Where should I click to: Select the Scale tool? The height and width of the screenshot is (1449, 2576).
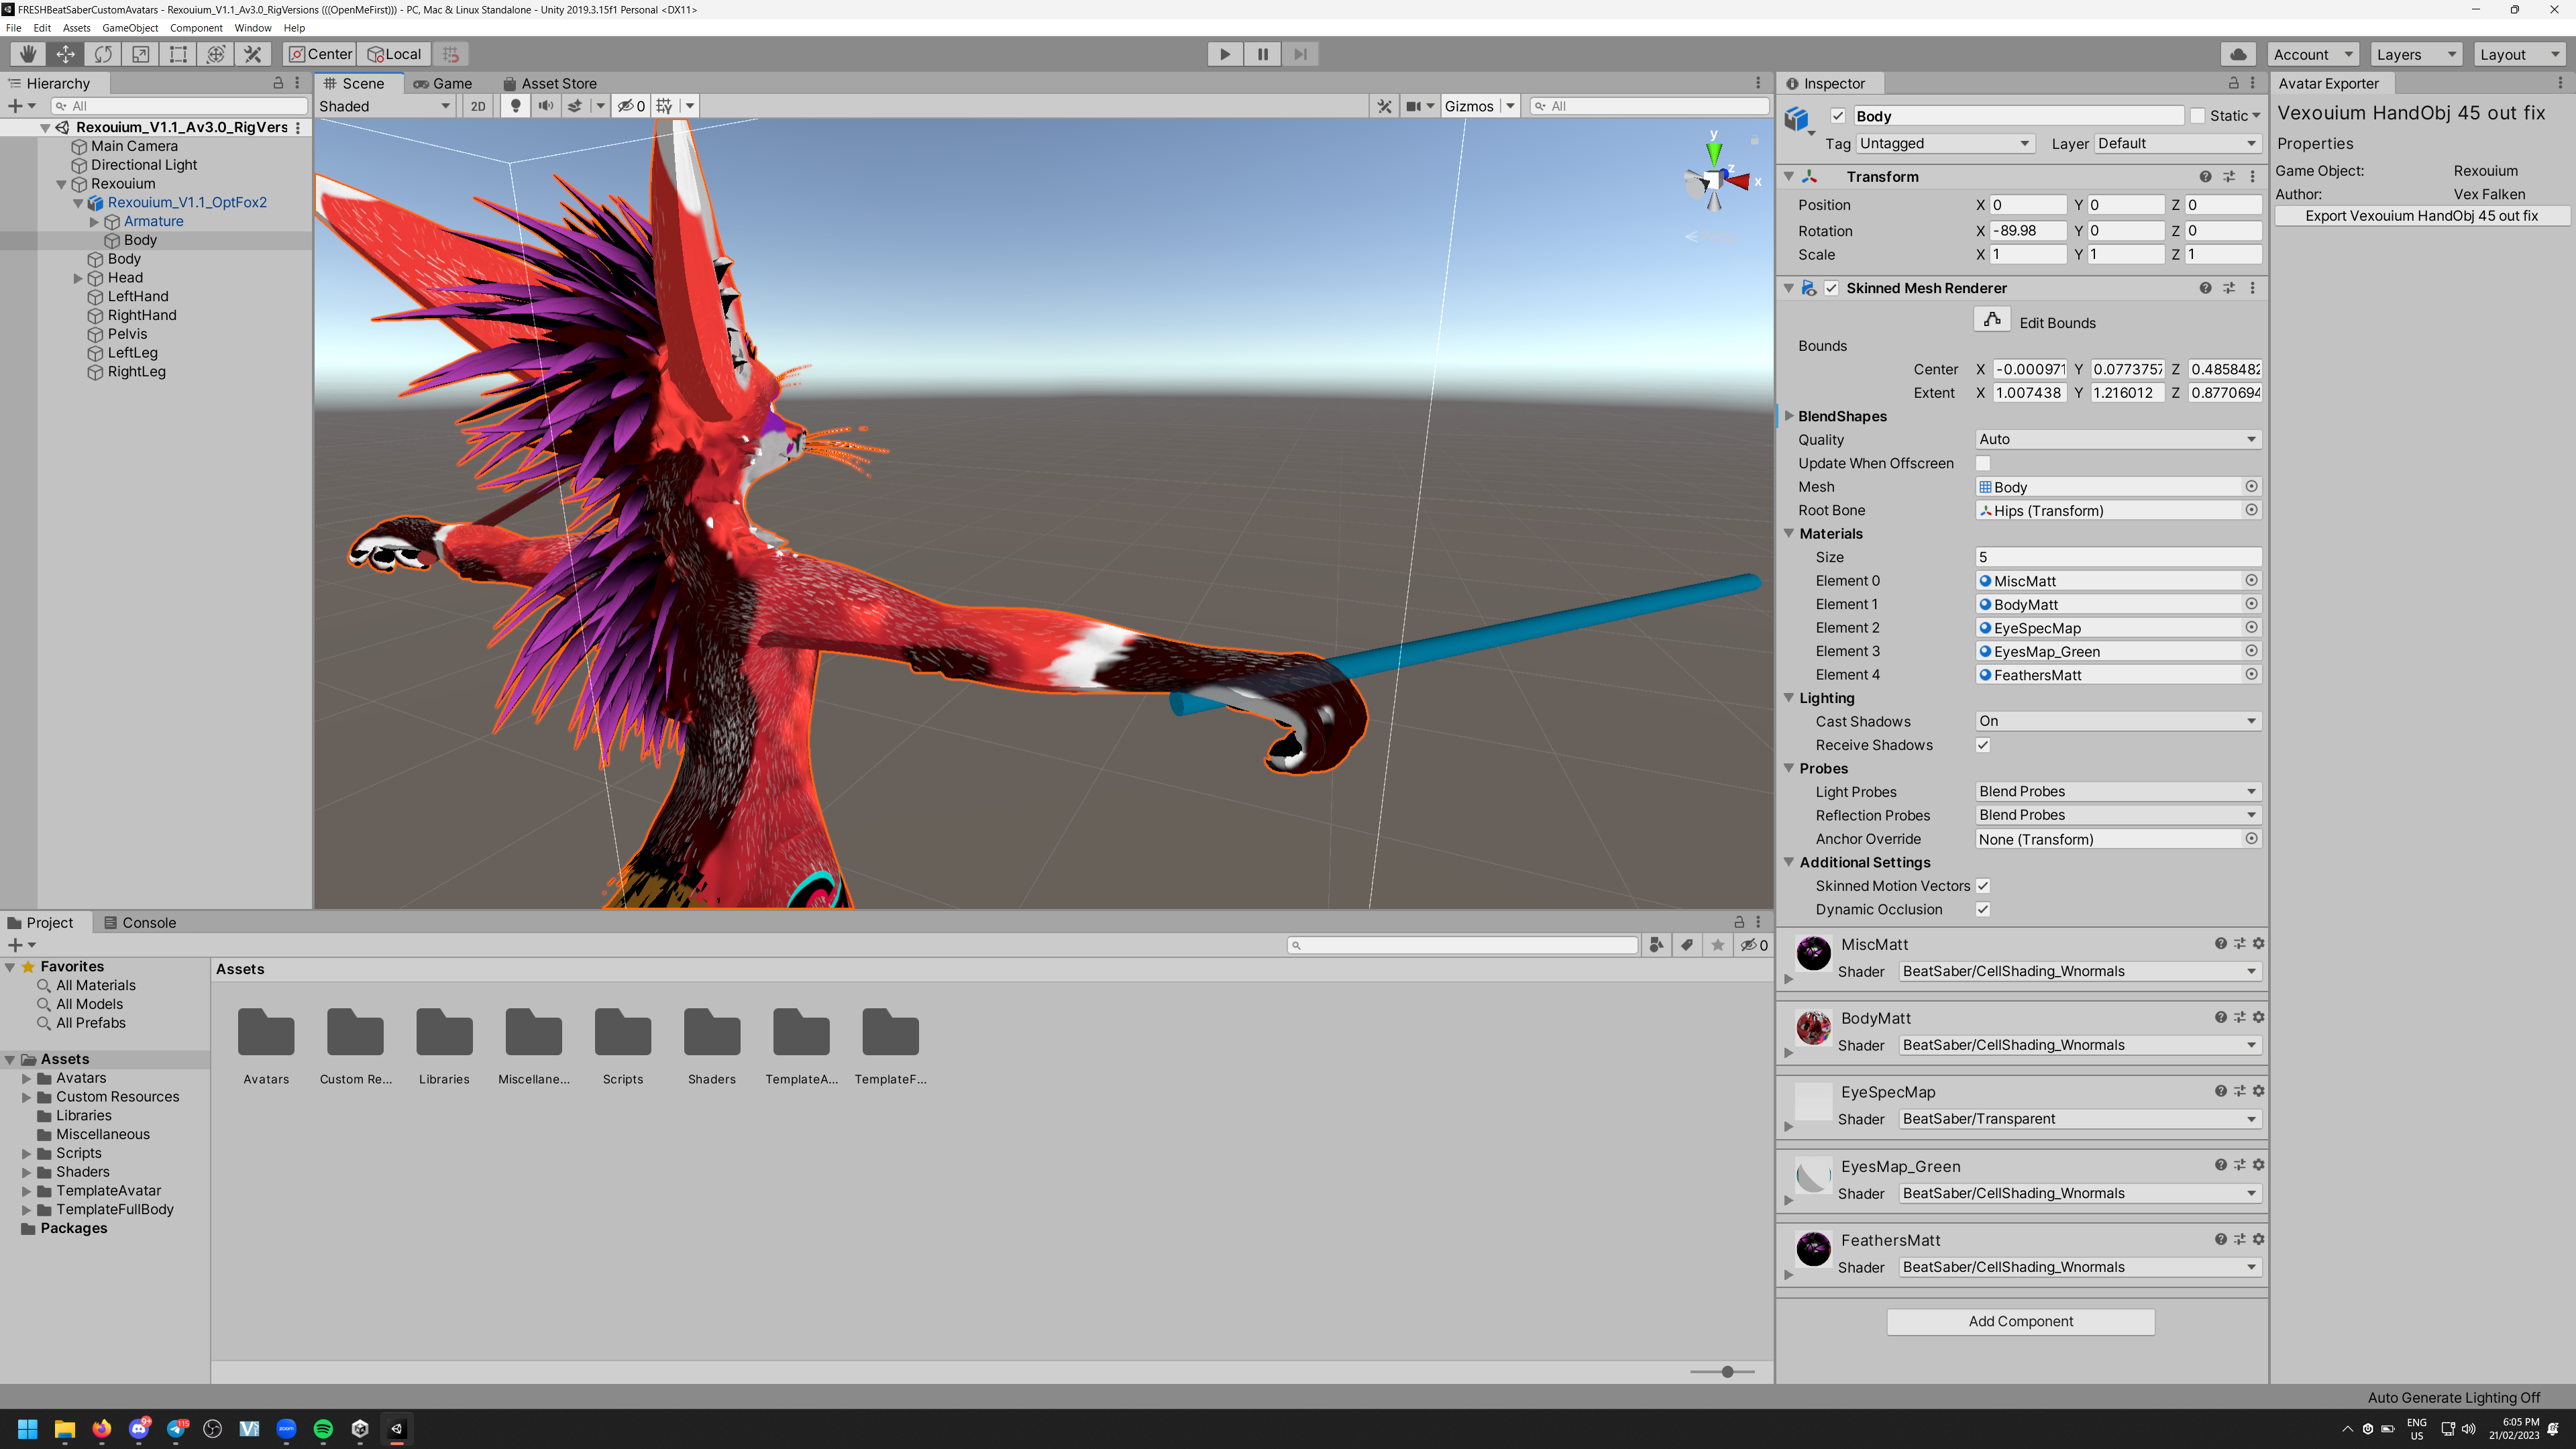point(140,54)
